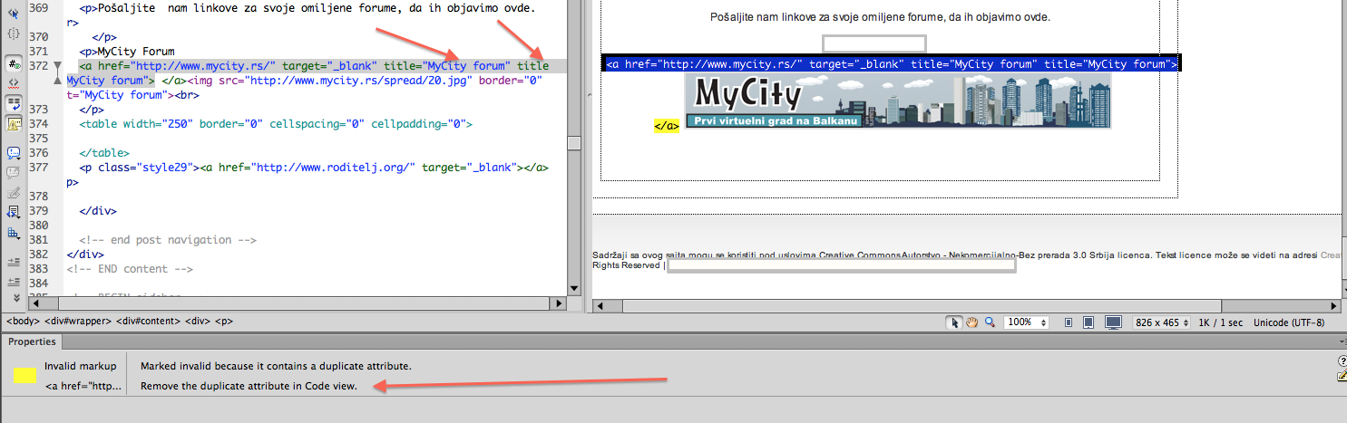The height and width of the screenshot is (423, 1347).
Task: Click scroll-down arrow of code view scrollbar
Action: pos(573,290)
